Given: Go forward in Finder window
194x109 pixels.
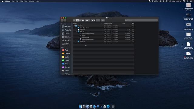Looking at the screenshot, I should 65,21.
